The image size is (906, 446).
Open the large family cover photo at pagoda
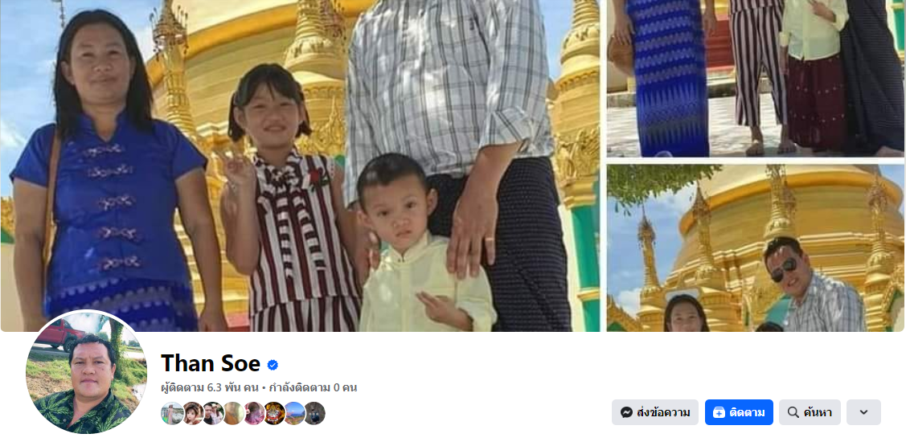pos(300,166)
